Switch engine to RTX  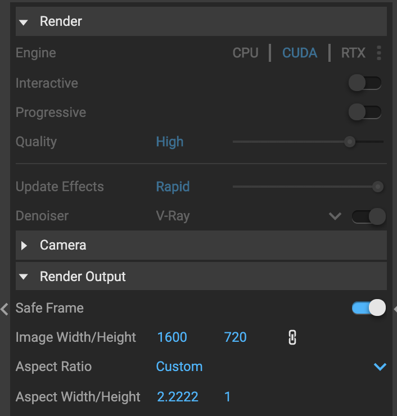(353, 53)
